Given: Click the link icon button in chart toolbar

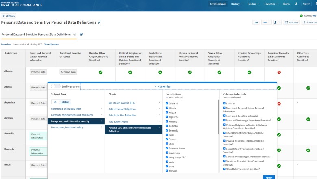Looking at the screenshot, I should point(256,22).
